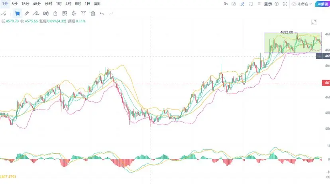The width and height of the screenshot is (330, 184).
Task: Switch to the 4时 timeframe
Action: coord(68,4)
